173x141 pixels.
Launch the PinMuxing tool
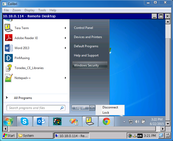[x=35, y=58]
